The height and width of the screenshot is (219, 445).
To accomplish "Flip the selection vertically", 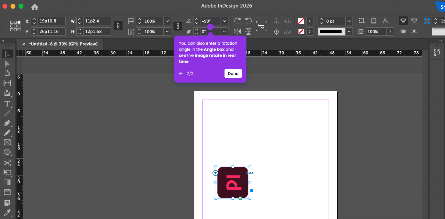I will pos(248,31).
